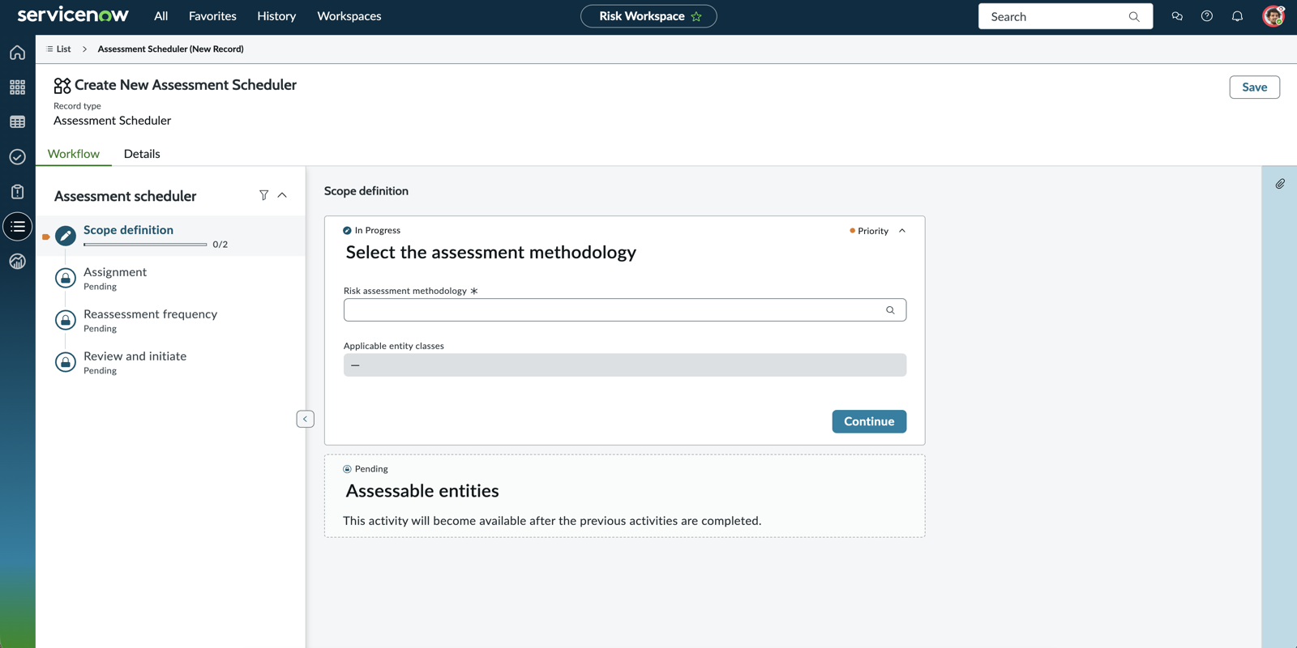
Task: Click the Priority indicator label
Action: pos(873,231)
